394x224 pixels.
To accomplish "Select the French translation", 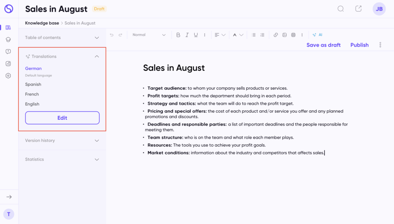I will tap(32, 94).
